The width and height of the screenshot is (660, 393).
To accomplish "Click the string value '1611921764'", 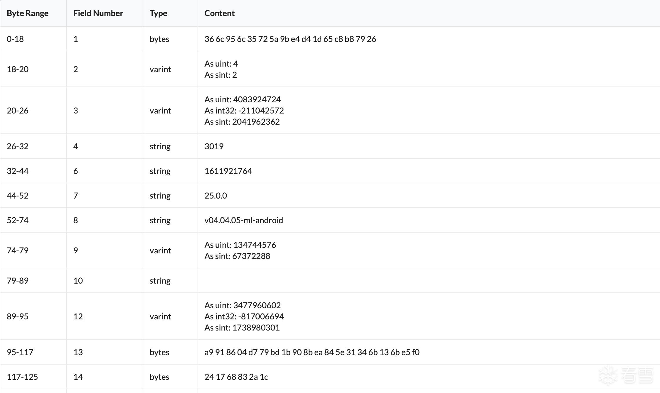I will (228, 171).
